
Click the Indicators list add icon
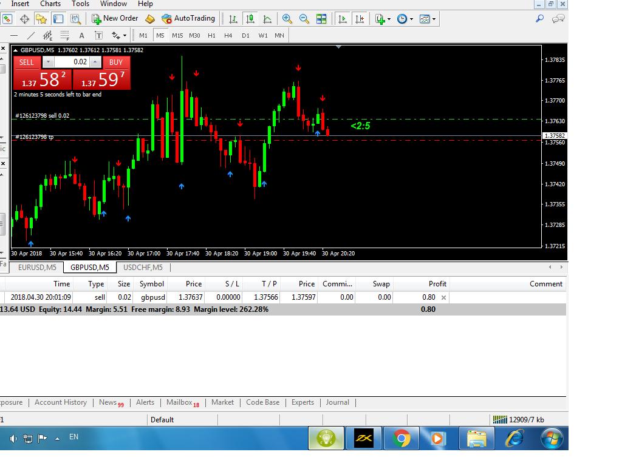[380, 19]
